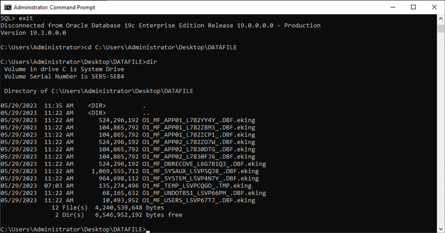The width and height of the screenshot is (445, 233).
Task: Minimize the Command Prompt window
Action: [393, 7]
